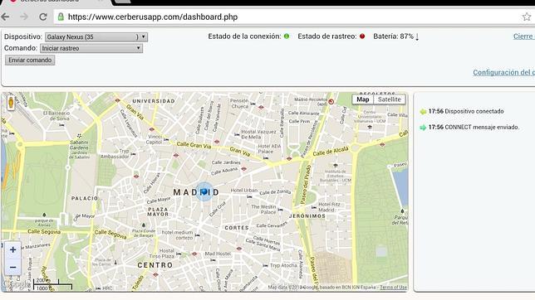Reload the Cerberus dashboard page

tap(43, 17)
